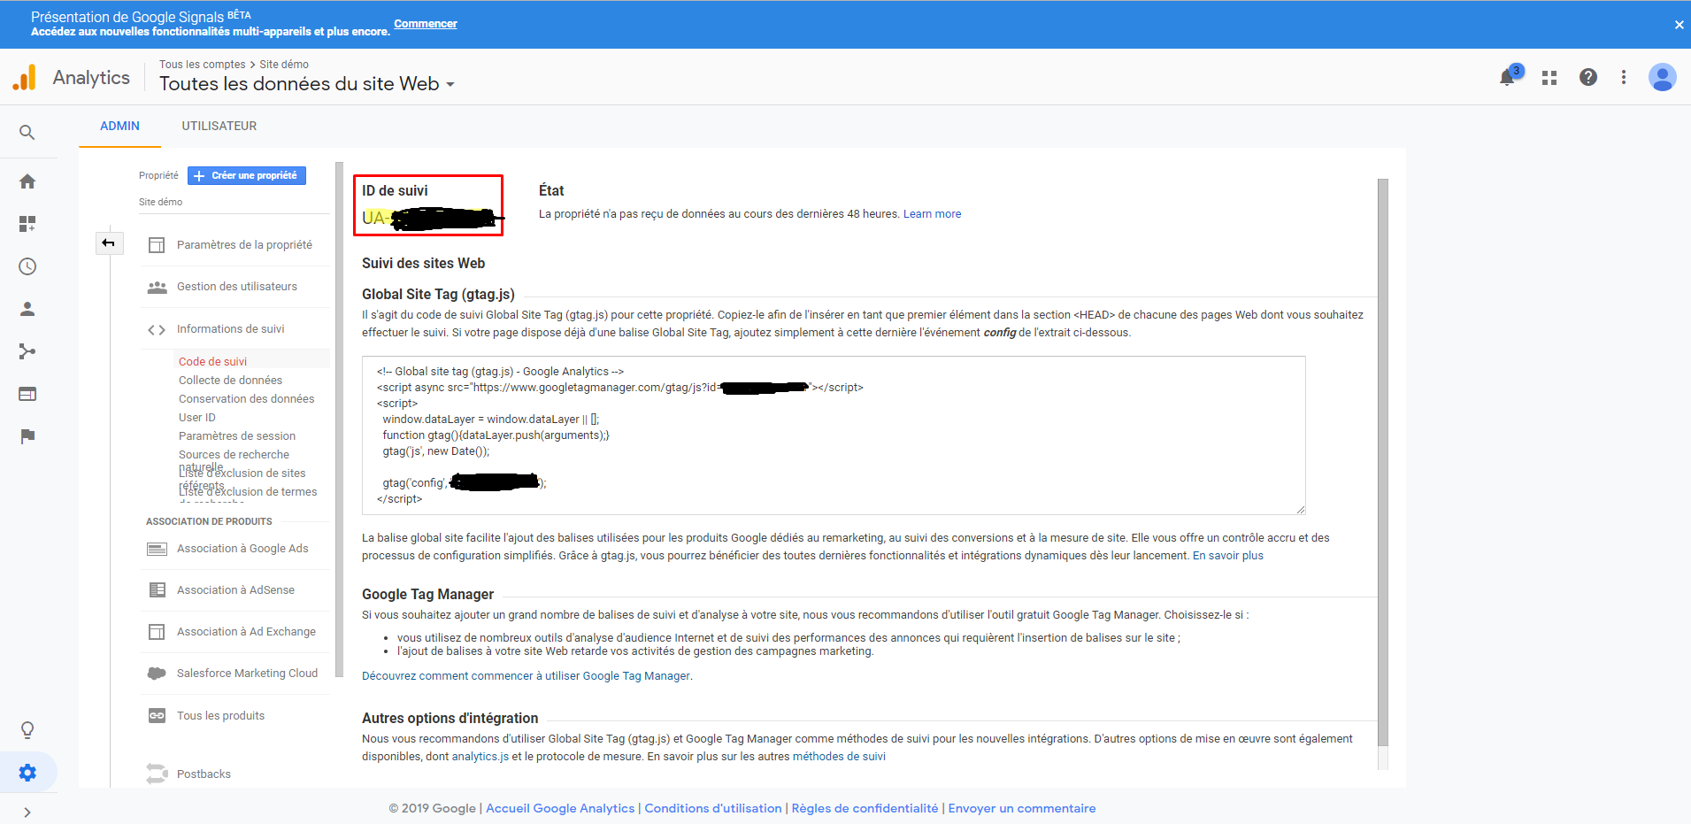Open Acquisition arrows icon in sidebar
The image size is (1691, 824).
[x=27, y=351]
